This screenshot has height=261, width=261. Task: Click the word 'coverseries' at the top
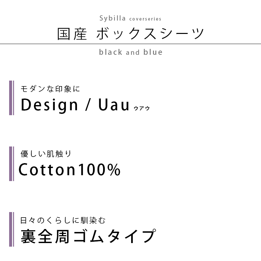pyautogui.click(x=145, y=19)
